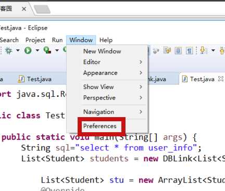Close the open Window menu via its title
This screenshot has height=191, width=225.
81,40
